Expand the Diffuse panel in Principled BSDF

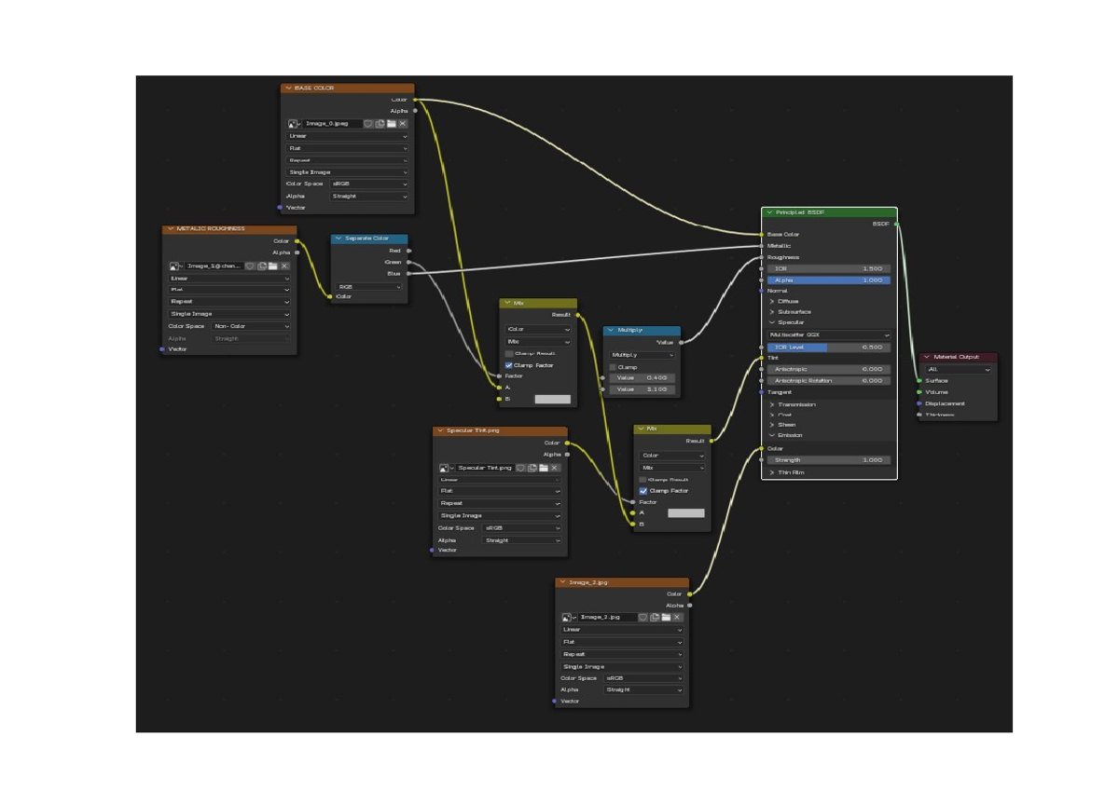click(772, 301)
